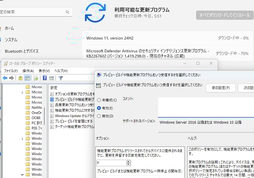Image resolution: width=254 pixels, height=178 pixels.
Task: Open help via the blue question mark icon
Action: click(45, 78)
